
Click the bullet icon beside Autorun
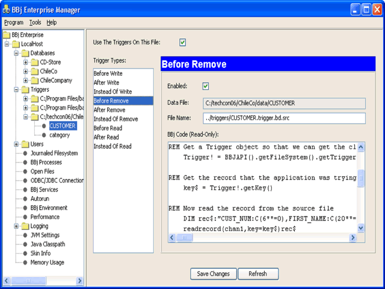[x=25, y=199]
